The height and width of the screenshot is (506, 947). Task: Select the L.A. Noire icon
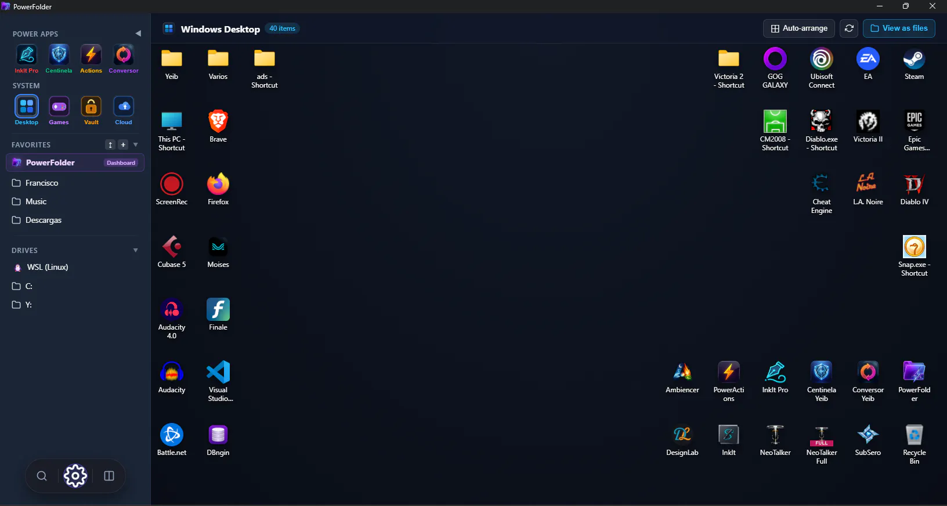(868, 189)
